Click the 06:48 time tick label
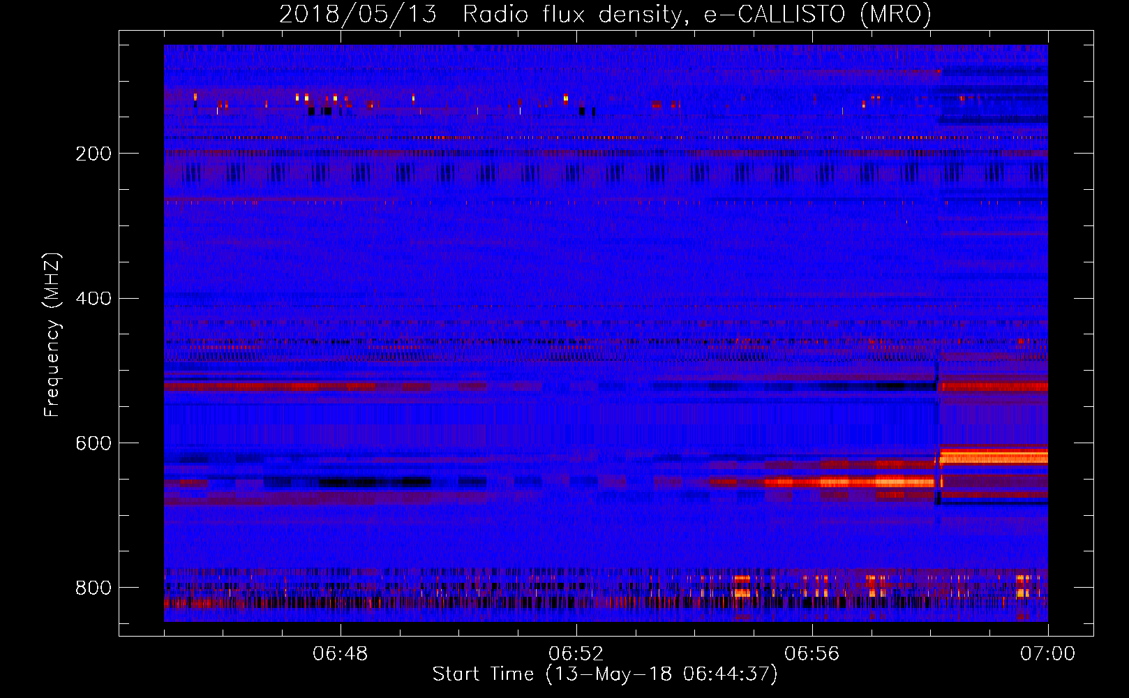The height and width of the screenshot is (698, 1129). pyautogui.click(x=341, y=654)
